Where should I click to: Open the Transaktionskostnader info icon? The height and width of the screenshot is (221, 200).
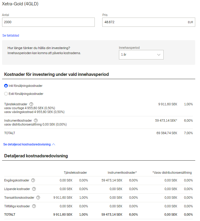pos(38,197)
